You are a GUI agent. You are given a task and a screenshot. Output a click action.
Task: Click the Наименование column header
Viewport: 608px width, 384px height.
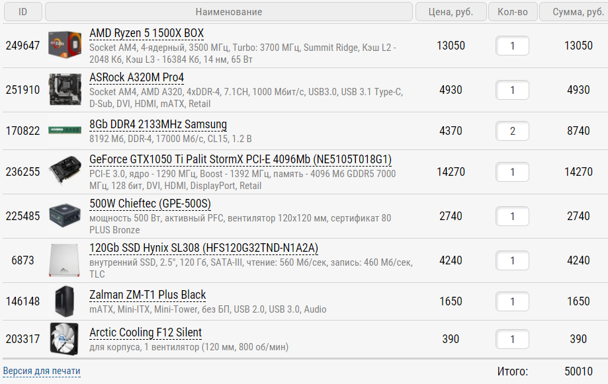point(229,12)
